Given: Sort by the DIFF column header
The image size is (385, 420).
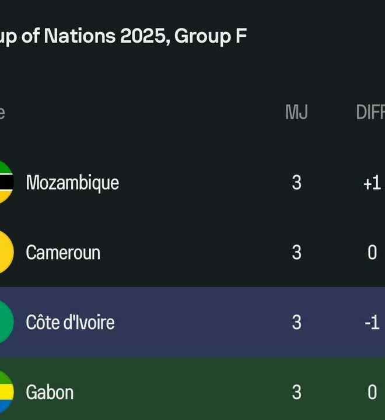Looking at the screenshot, I should click(370, 113).
